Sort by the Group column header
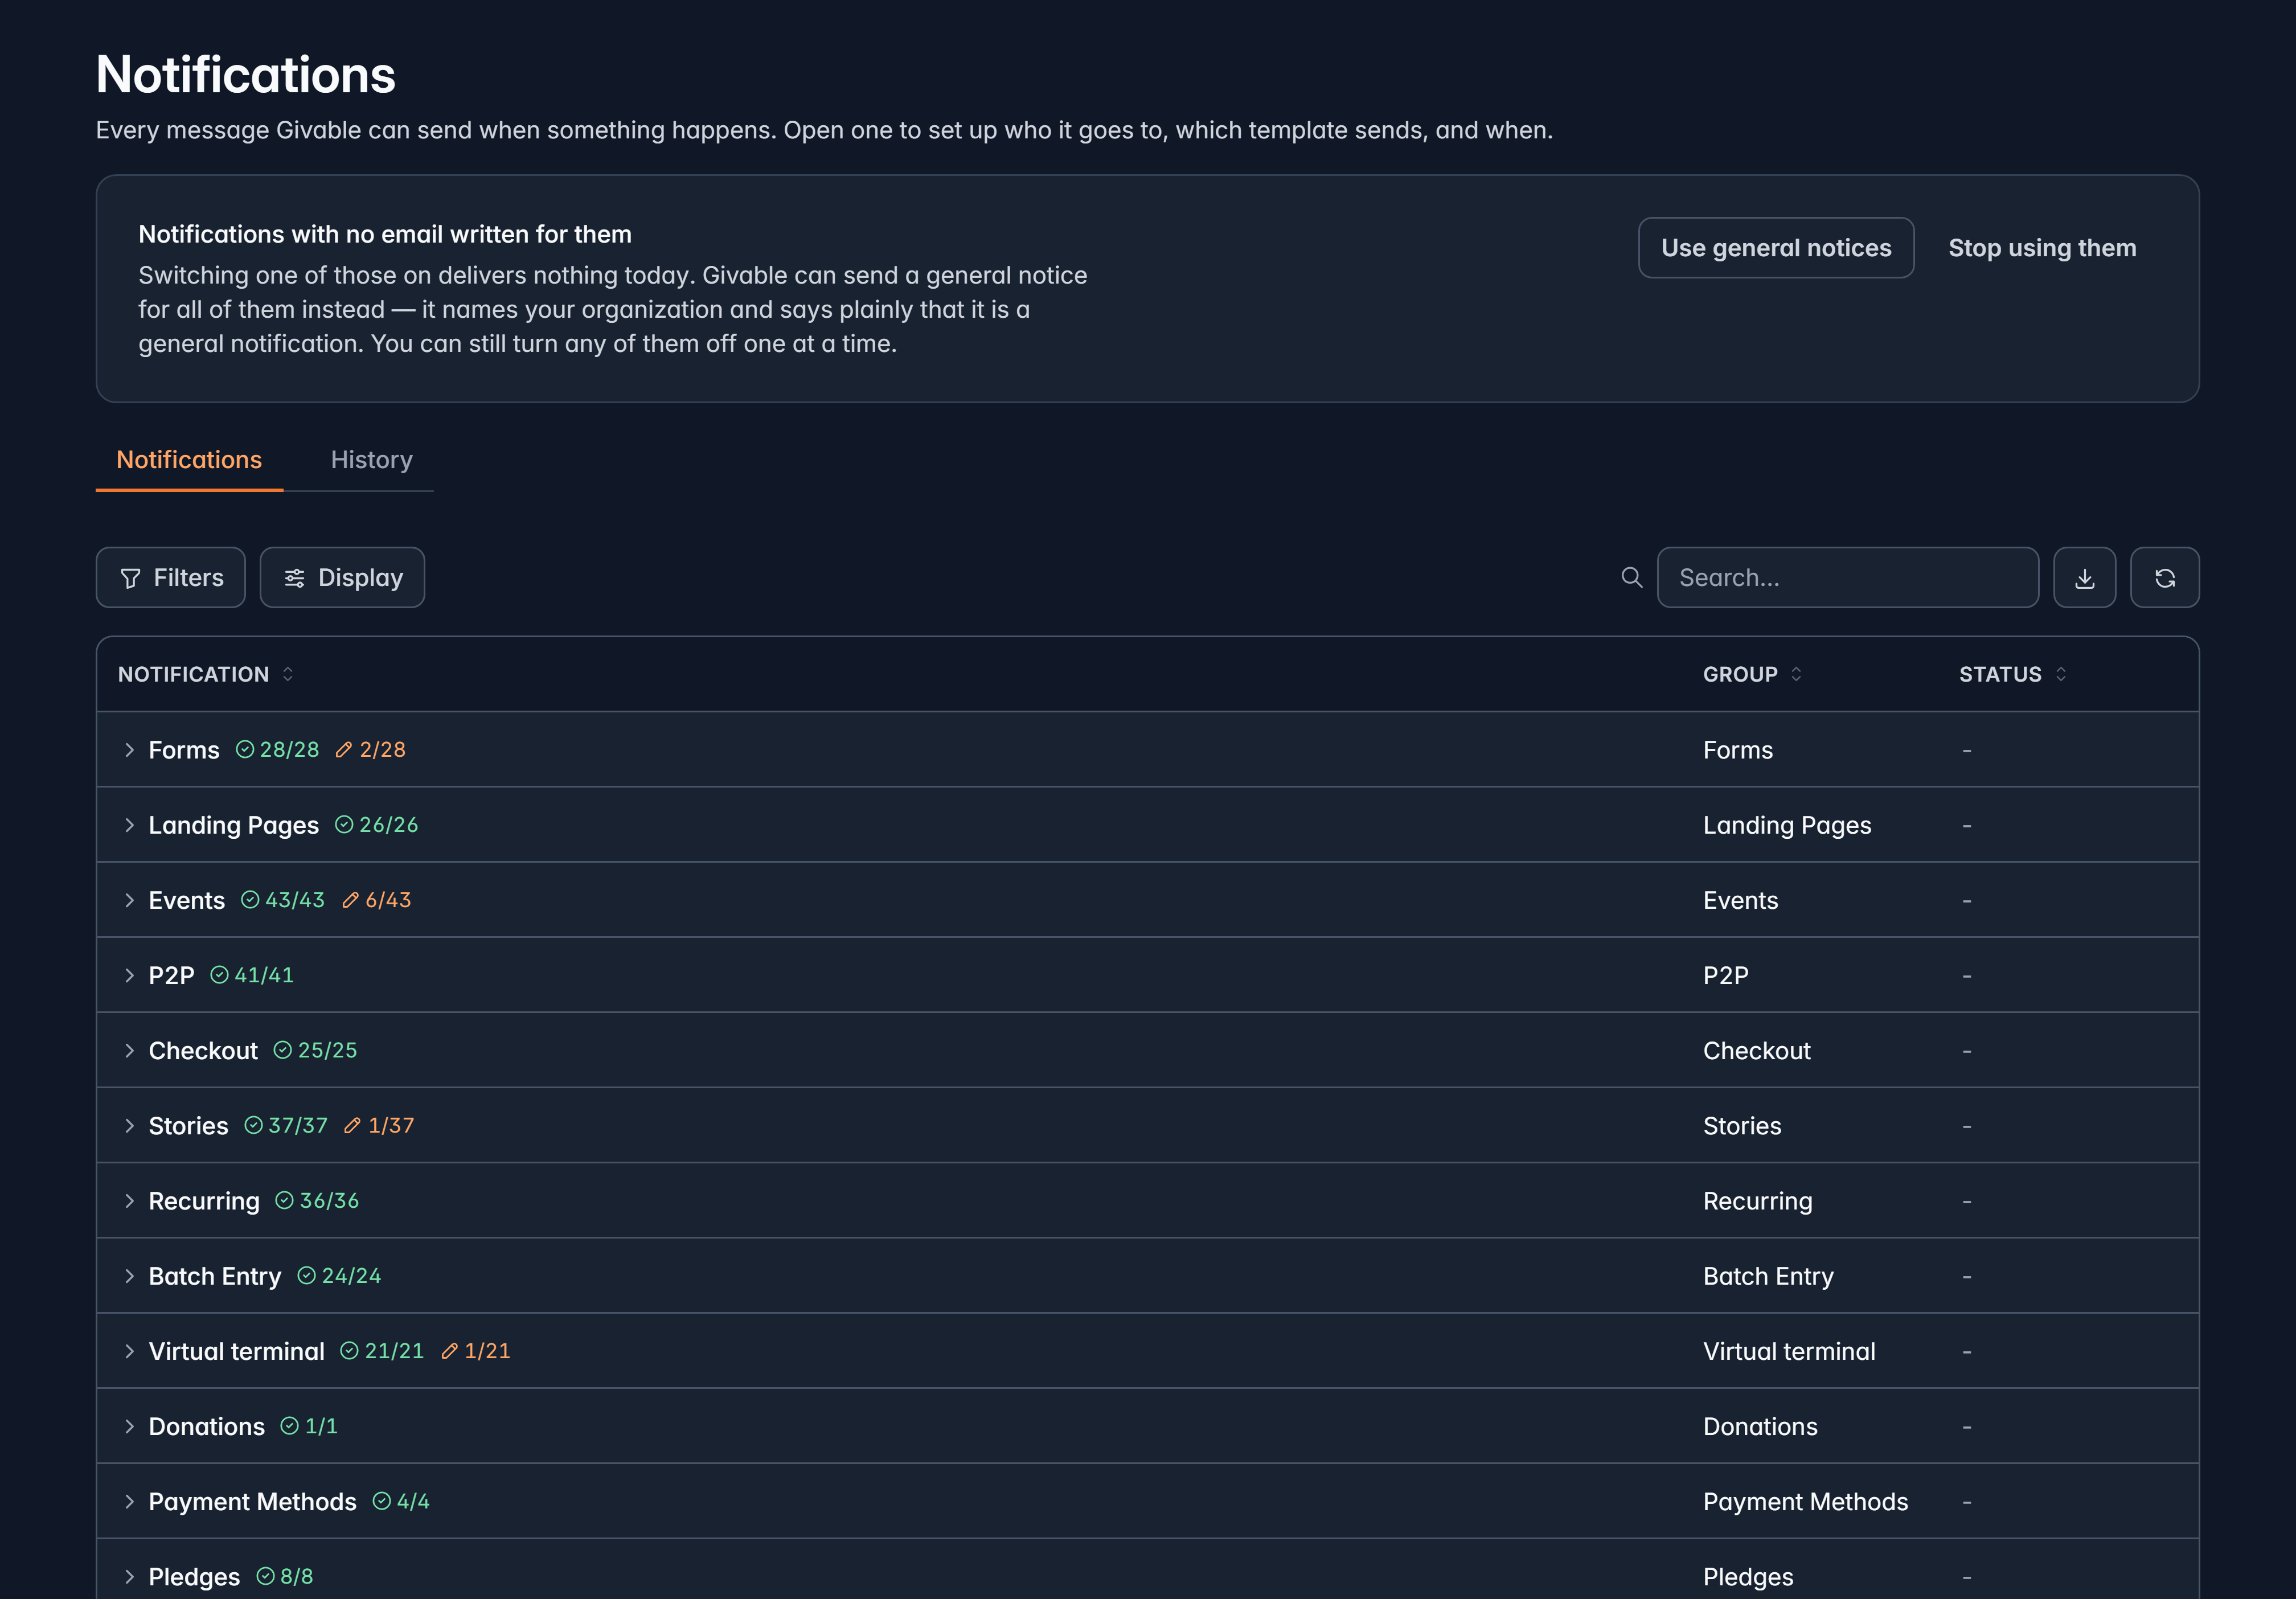Image resolution: width=2296 pixels, height=1599 pixels. click(1752, 674)
